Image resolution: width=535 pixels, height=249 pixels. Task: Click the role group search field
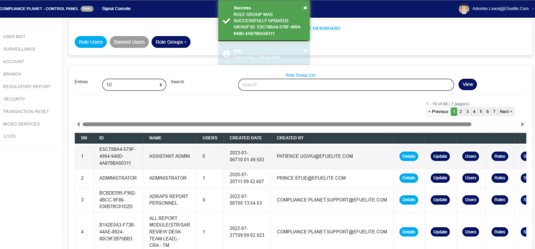point(345,85)
